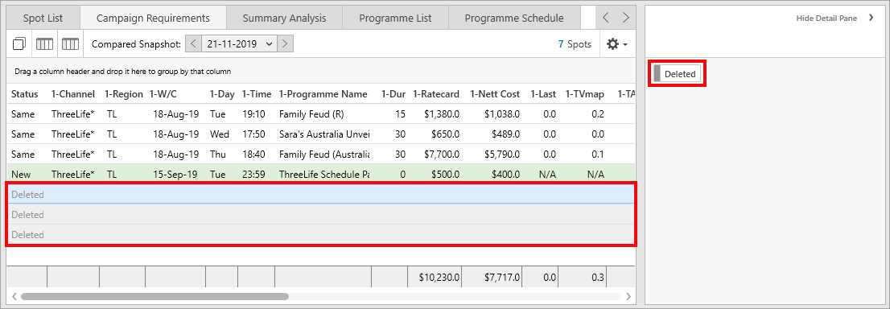Go to previous compared snapshot
890x309 pixels.
point(194,43)
